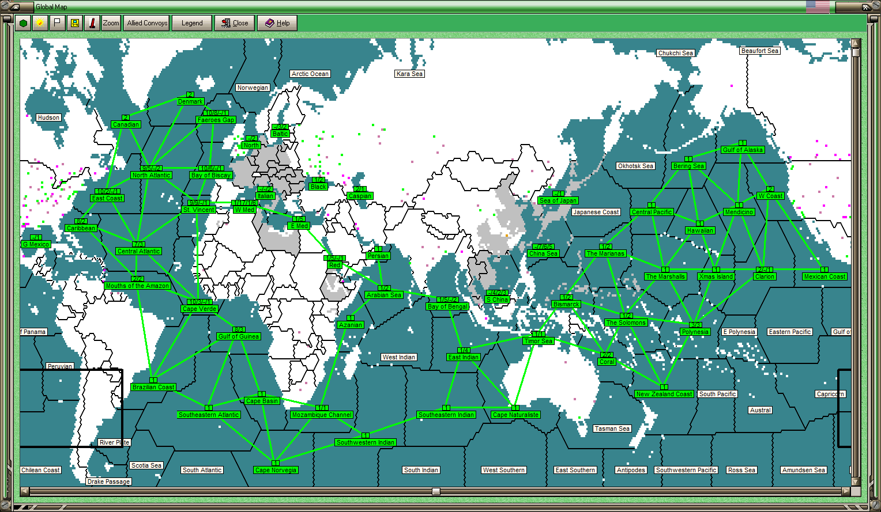Click the down arrow of the vertical scrollbar
The image size is (881, 512).
[x=856, y=482]
